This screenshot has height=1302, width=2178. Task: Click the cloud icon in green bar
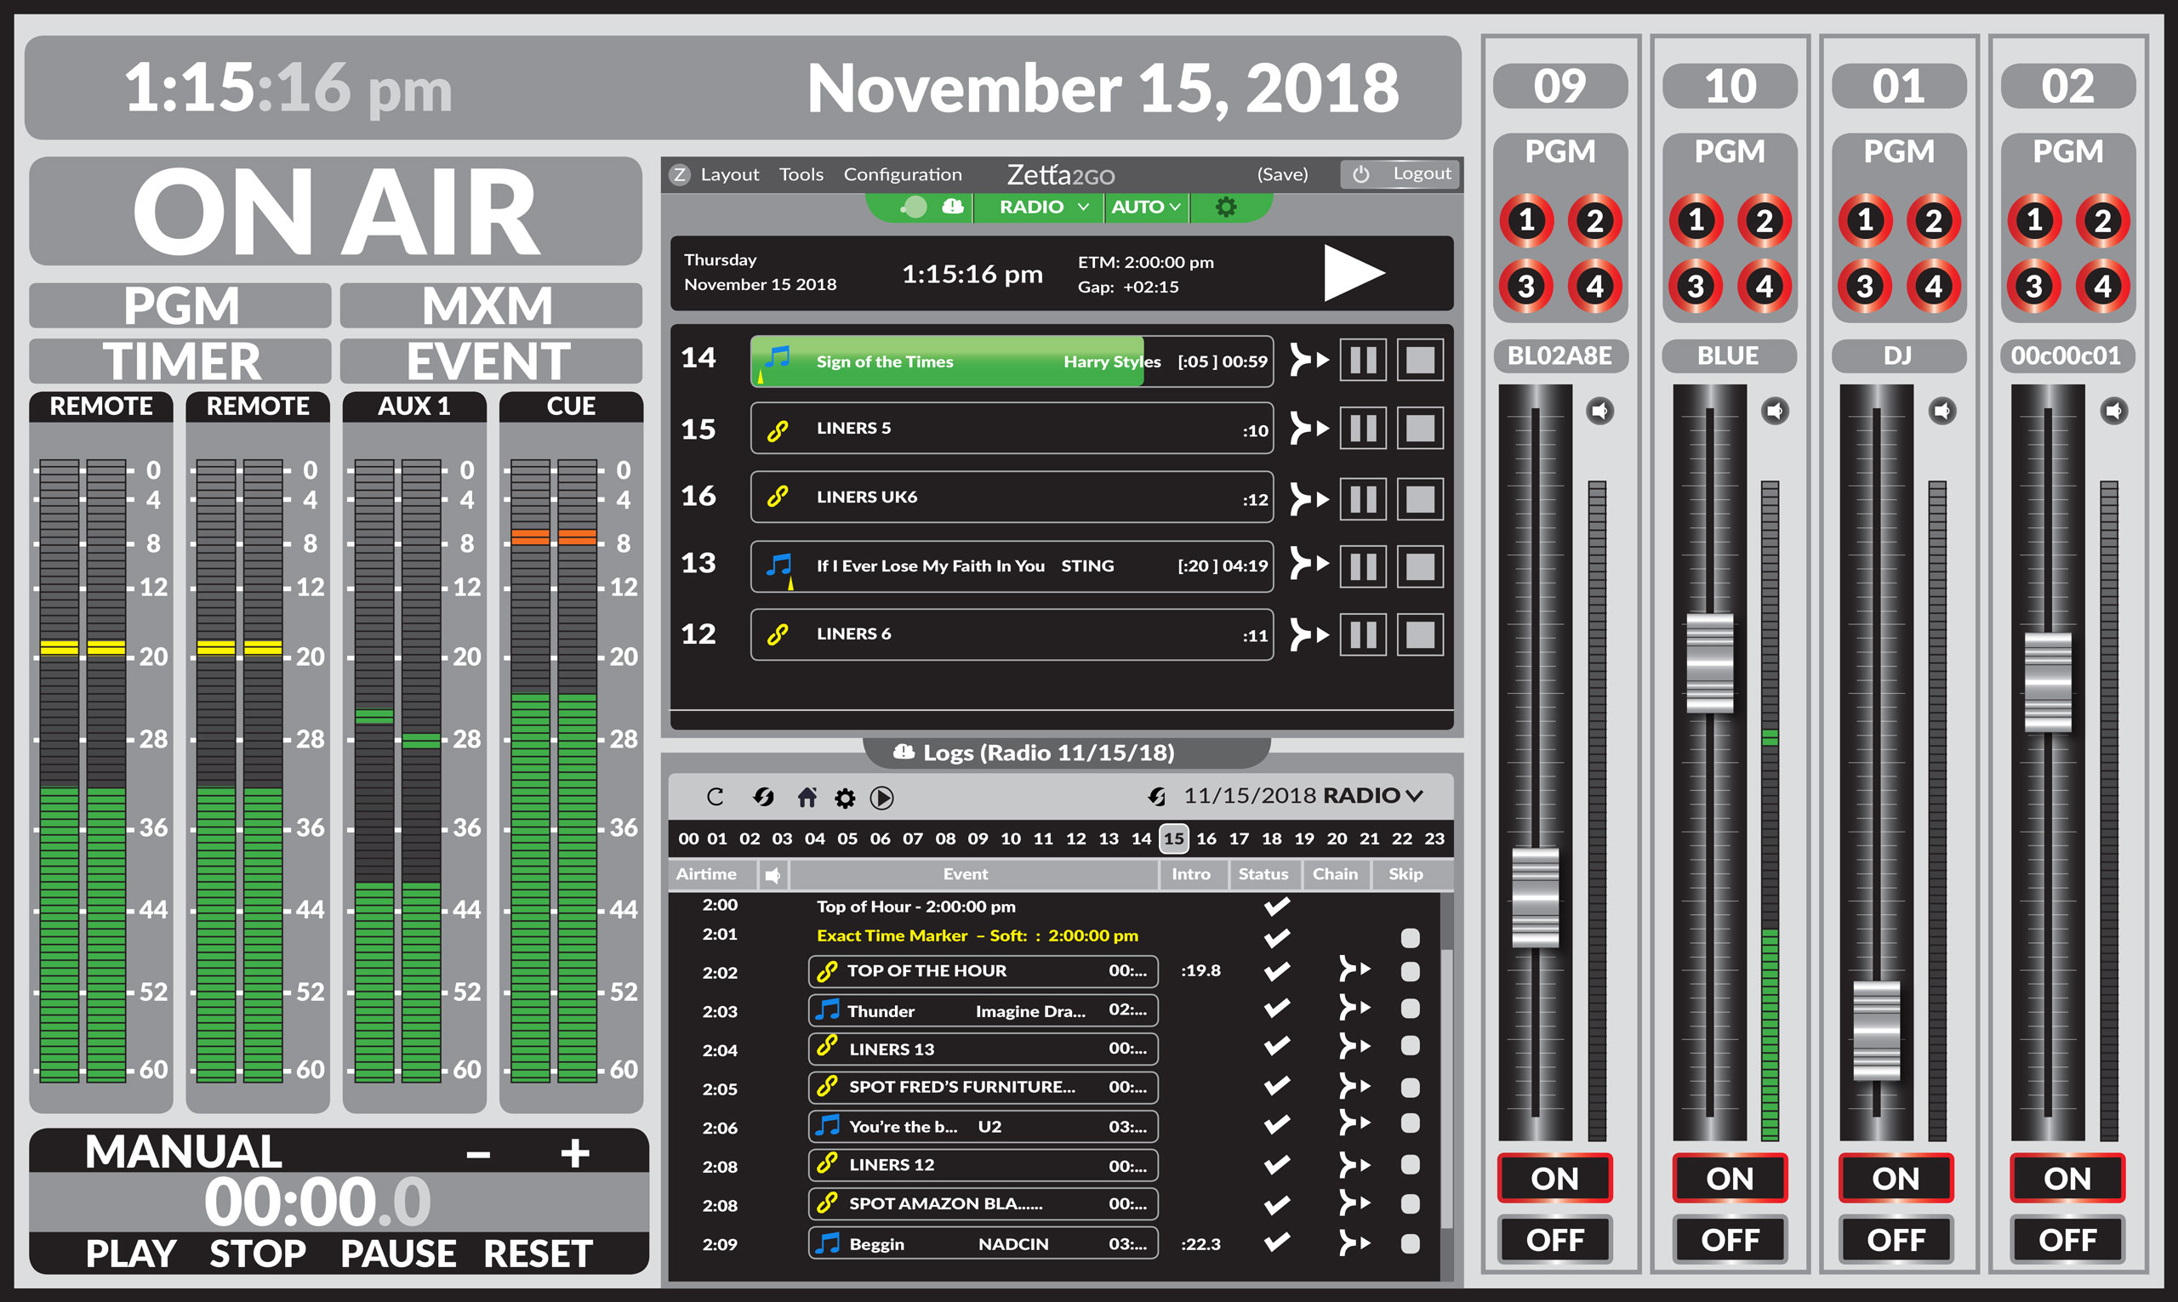pyautogui.click(x=952, y=206)
